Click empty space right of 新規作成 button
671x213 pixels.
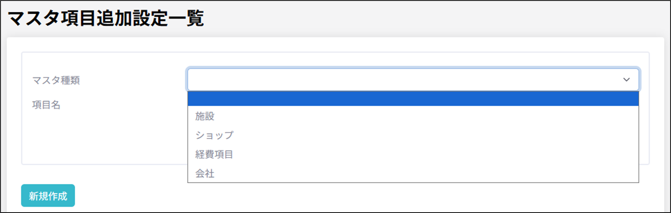268,196
